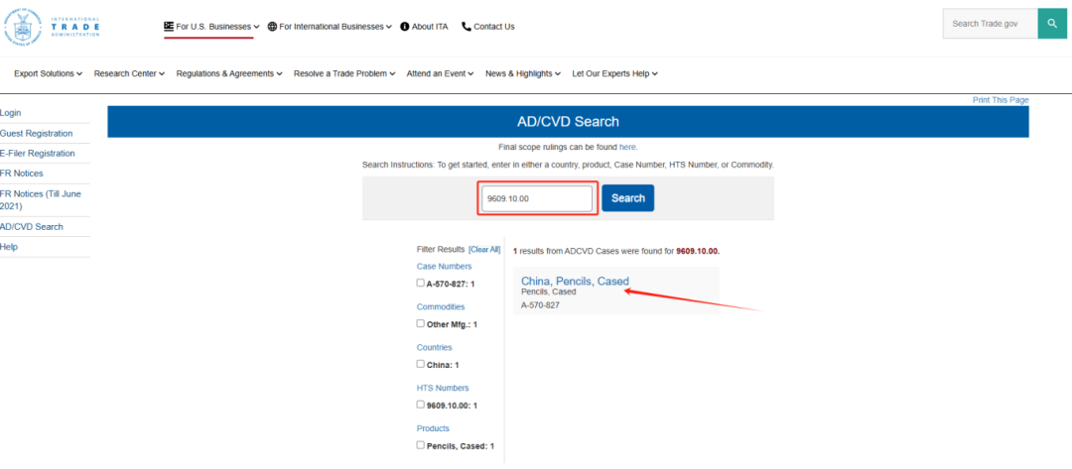The image size is (1072, 469).
Task: Click the flag icon beside For U.S. Businesses
Action: pyautogui.click(x=169, y=27)
